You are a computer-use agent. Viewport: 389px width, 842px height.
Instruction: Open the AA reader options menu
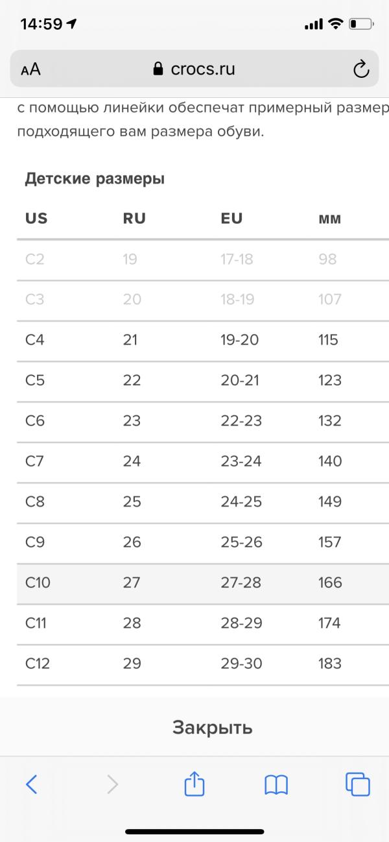pos(30,70)
